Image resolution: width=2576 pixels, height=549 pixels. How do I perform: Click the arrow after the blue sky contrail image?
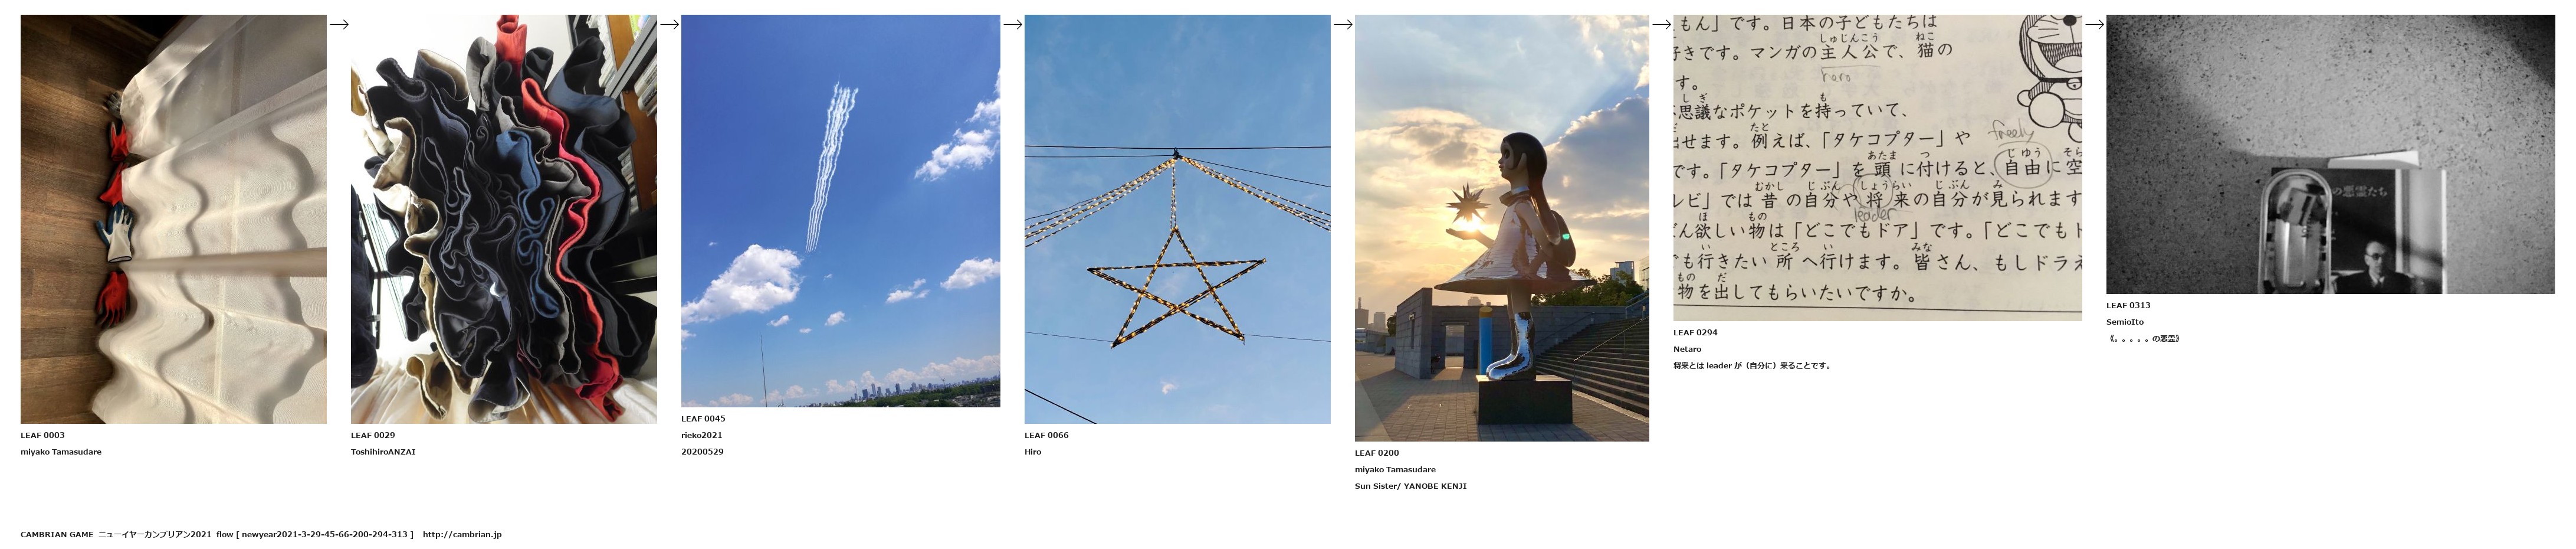point(1013,25)
